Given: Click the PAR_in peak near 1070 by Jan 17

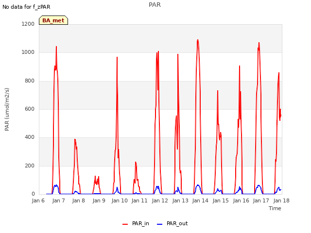Looking at the screenshot, I should click(x=259, y=43).
